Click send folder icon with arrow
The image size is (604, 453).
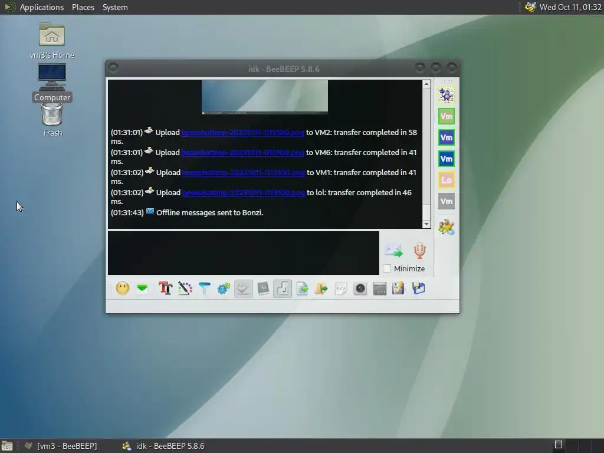tap(321, 288)
